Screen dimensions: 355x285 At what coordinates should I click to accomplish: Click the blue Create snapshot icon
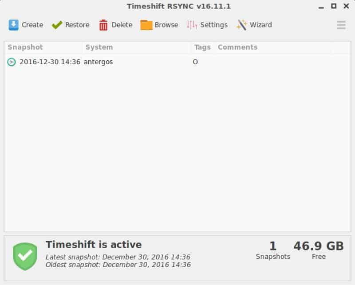click(14, 25)
